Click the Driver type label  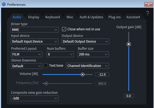pos(19,24)
